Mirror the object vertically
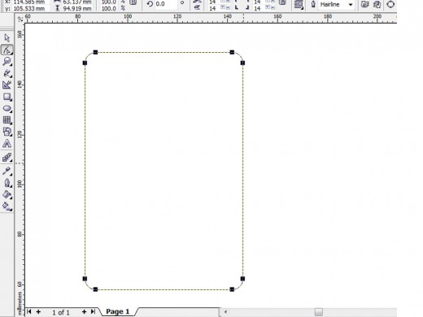 click(x=197, y=7)
